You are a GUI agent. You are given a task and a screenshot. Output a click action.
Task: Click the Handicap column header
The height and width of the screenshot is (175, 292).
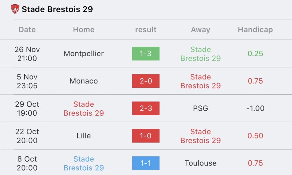[255, 30]
